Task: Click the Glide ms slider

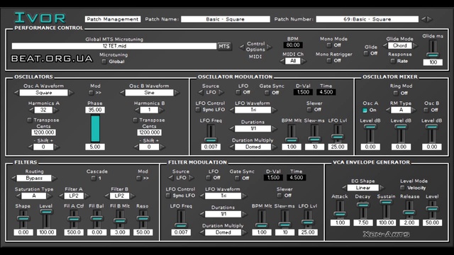Action: pyautogui.click(x=433, y=49)
